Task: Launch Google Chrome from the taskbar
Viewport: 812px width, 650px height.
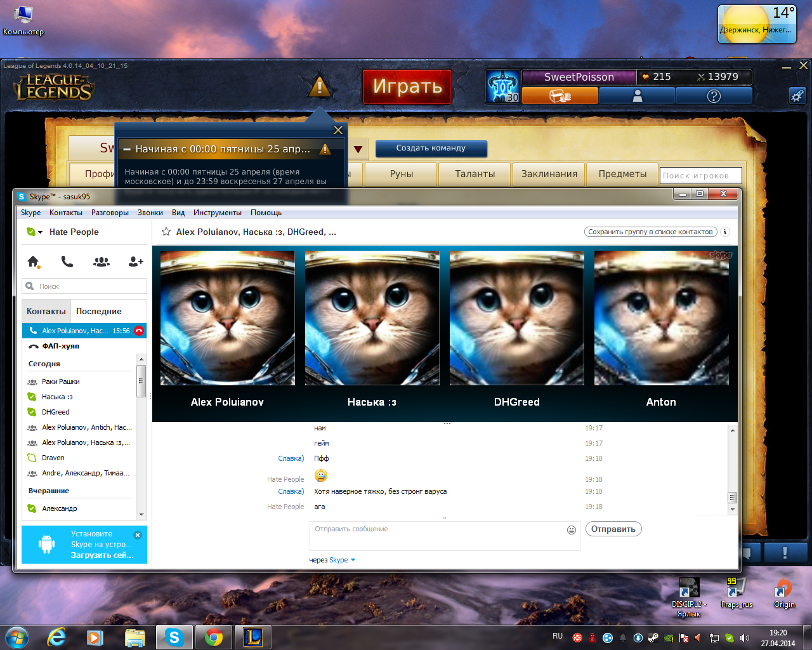Action: [214, 637]
